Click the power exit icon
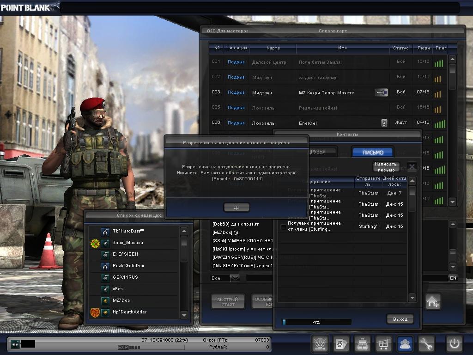 [454, 344]
